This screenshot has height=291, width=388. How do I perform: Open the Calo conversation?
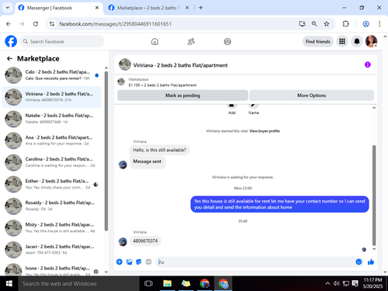(52, 75)
